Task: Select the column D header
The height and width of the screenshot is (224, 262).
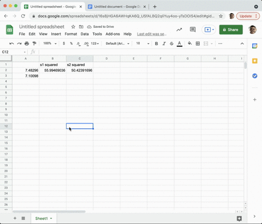Action: point(106,58)
